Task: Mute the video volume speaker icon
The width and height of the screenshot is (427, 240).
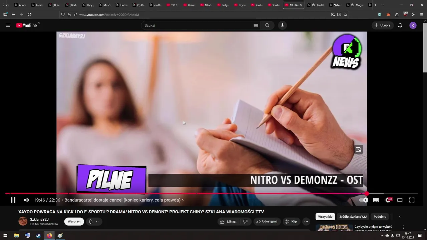Action: pos(26,200)
